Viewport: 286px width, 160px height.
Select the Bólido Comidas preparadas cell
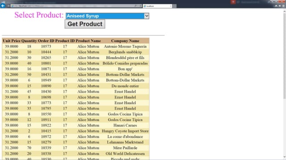click(x=125, y=63)
